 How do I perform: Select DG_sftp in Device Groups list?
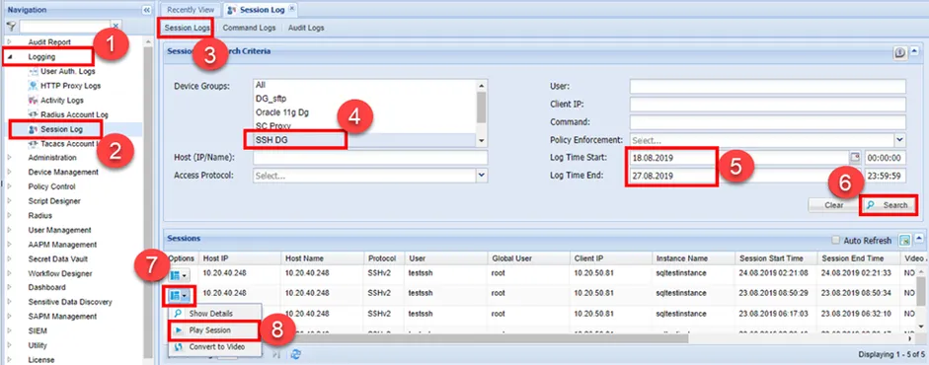(x=365, y=99)
